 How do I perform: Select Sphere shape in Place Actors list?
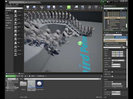point(18,35)
